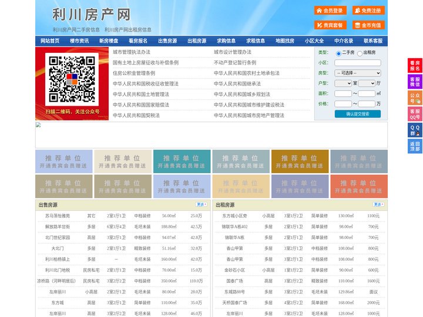Open the 楼市资讯 nav item
Image resolution: width=423 pixels, height=317 pixels.
pos(79,41)
